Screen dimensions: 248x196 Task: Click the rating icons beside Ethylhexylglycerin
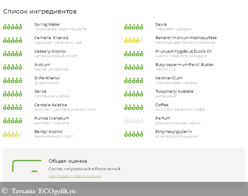point(134,134)
